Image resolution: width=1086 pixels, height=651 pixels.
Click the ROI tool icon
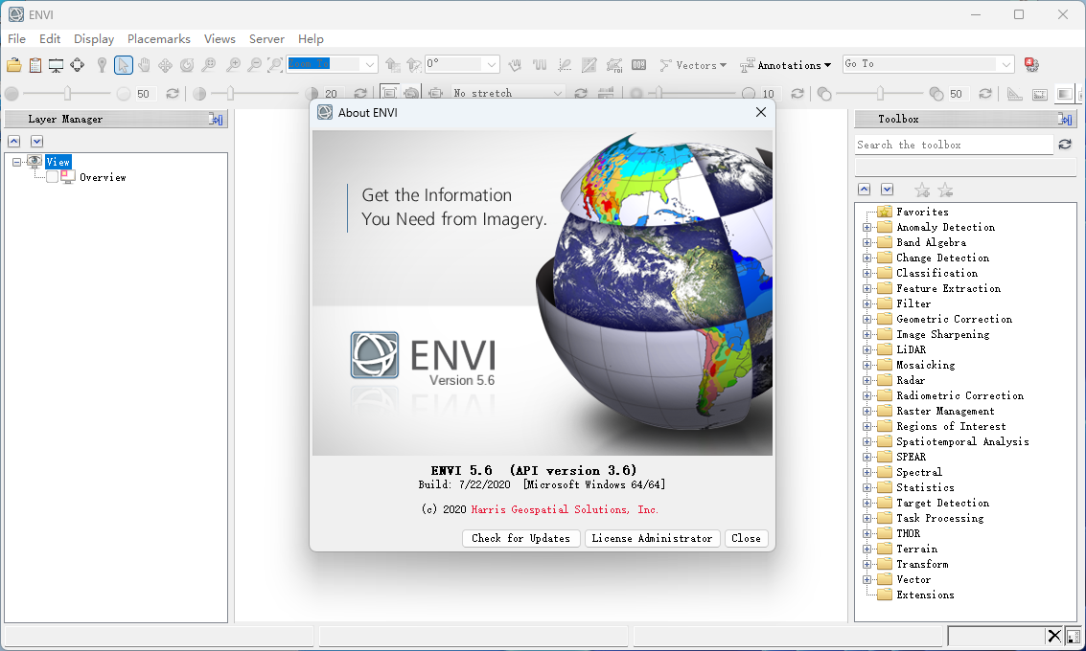click(x=613, y=65)
